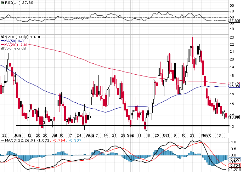The width and height of the screenshot is (243, 172).
Task: Click the Oct month label on date axis
Action: (x=166, y=135)
